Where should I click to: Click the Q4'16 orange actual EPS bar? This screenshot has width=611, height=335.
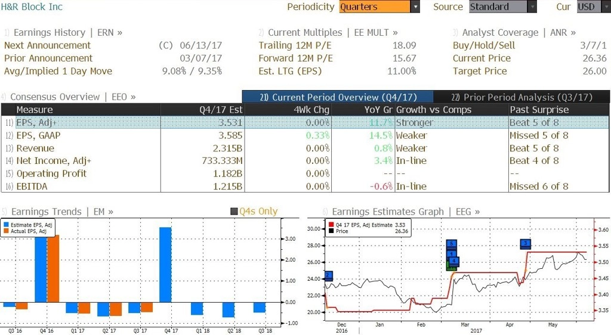click(x=53, y=268)
